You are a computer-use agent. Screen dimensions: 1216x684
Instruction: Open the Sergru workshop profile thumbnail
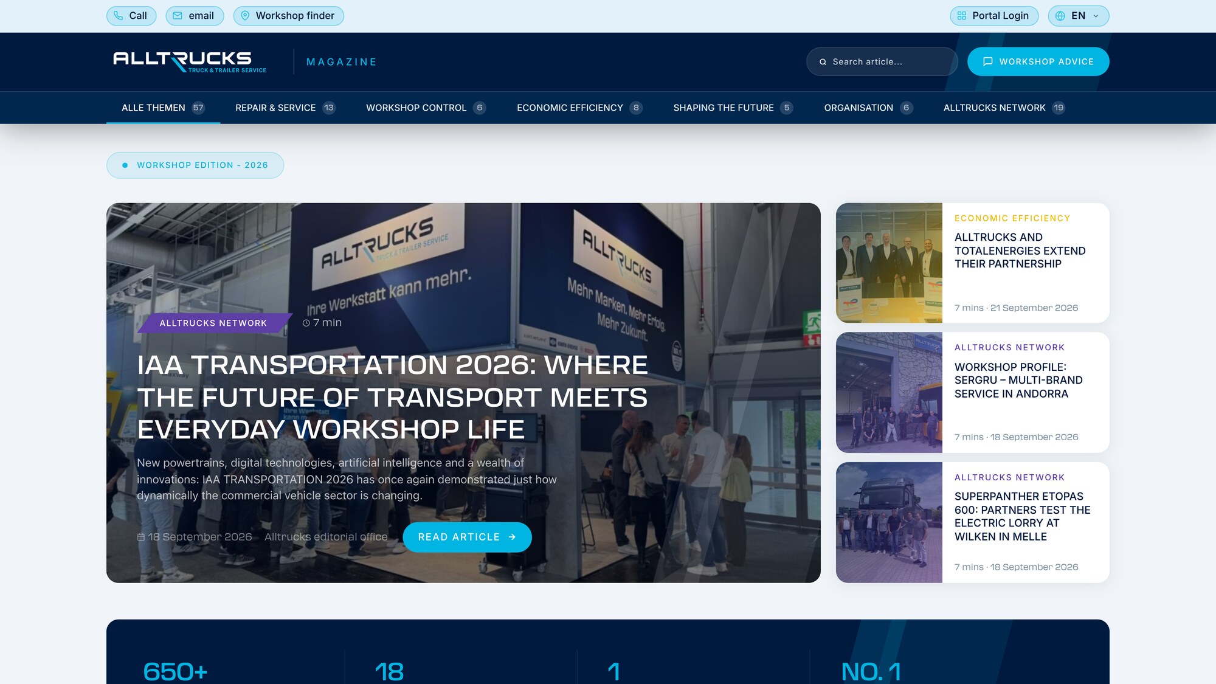coord(889,392)
